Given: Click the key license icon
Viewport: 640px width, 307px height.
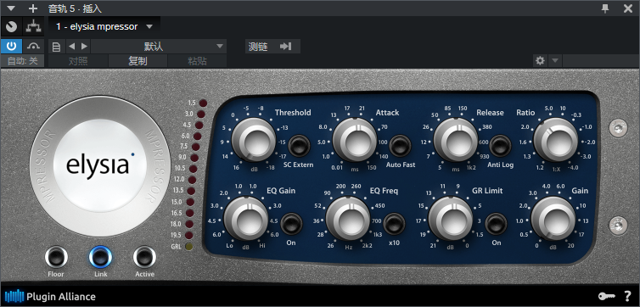Looking at the screenshot, I should pos(606,297).
